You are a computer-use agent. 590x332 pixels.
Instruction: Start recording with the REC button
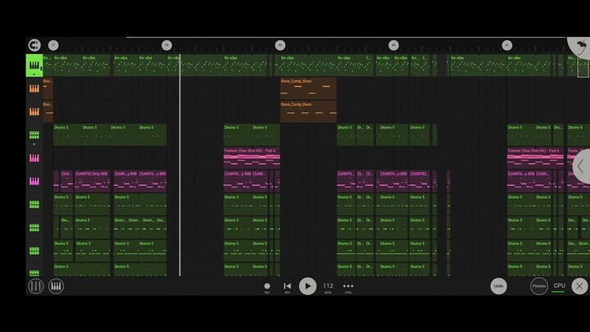267,288
